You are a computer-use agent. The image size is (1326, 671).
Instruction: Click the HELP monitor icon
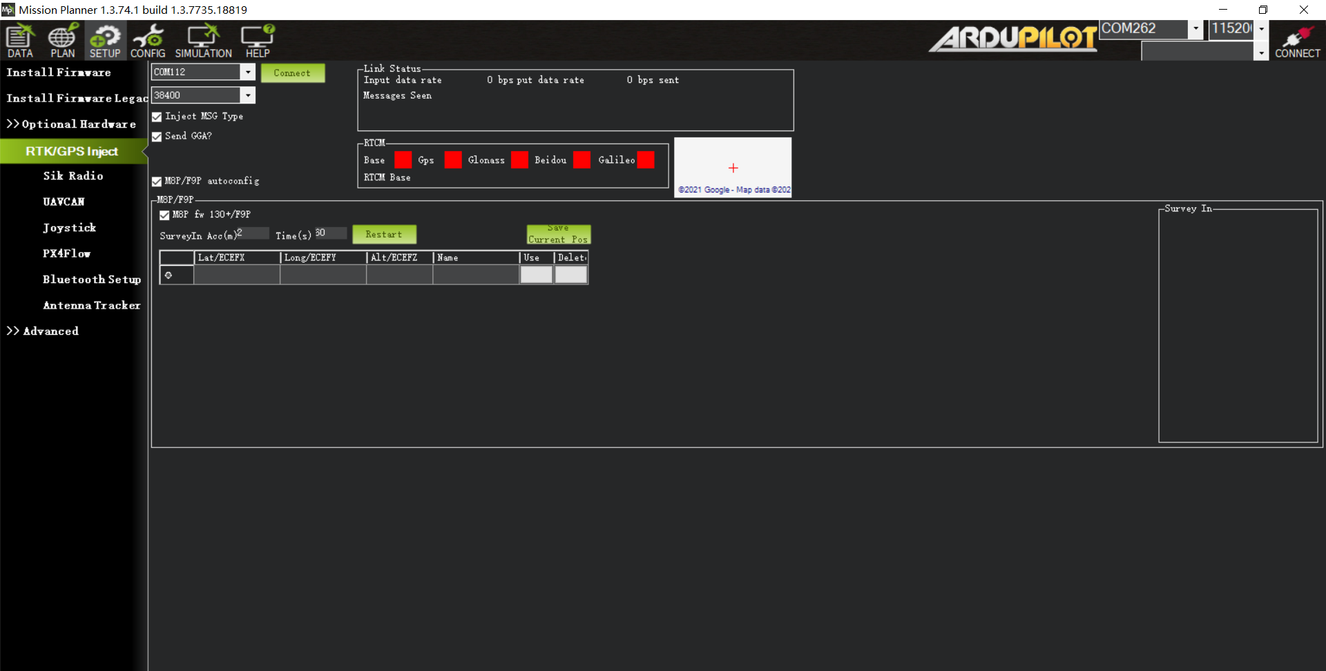[258, 41]
